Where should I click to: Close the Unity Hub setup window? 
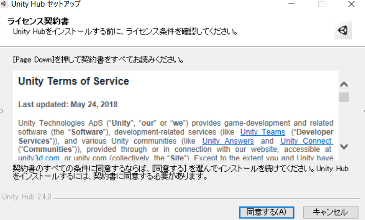(351, 4)
